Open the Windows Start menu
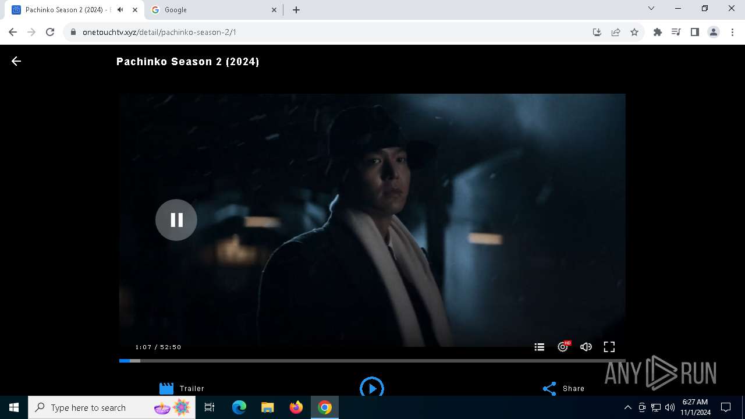The image size is (745, 419). tap(14, 407)
